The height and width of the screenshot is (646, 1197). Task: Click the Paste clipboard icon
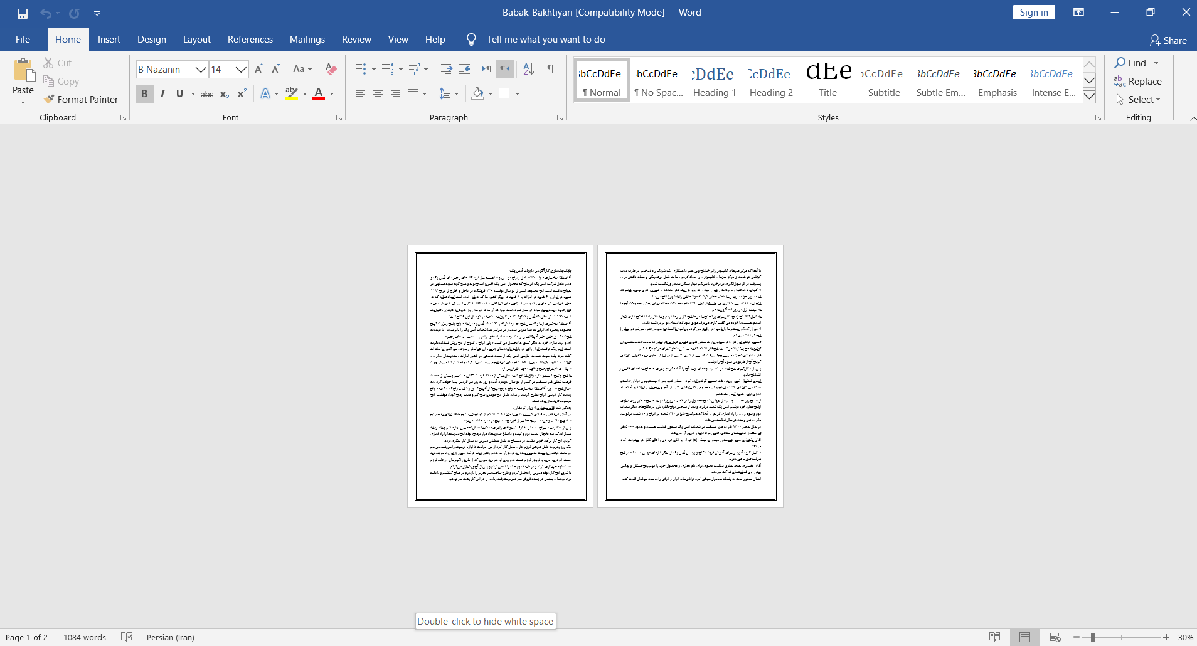pos(24,70)
